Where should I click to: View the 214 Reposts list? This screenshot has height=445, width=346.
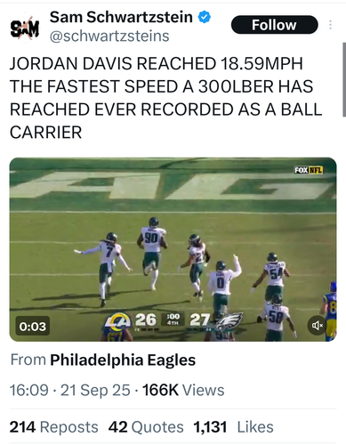point(53,427)
